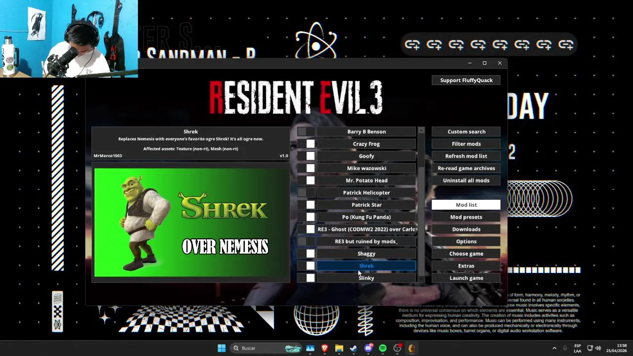Open Support FluffyQuack link
The image size is (633, 356).
pos(466,80)
